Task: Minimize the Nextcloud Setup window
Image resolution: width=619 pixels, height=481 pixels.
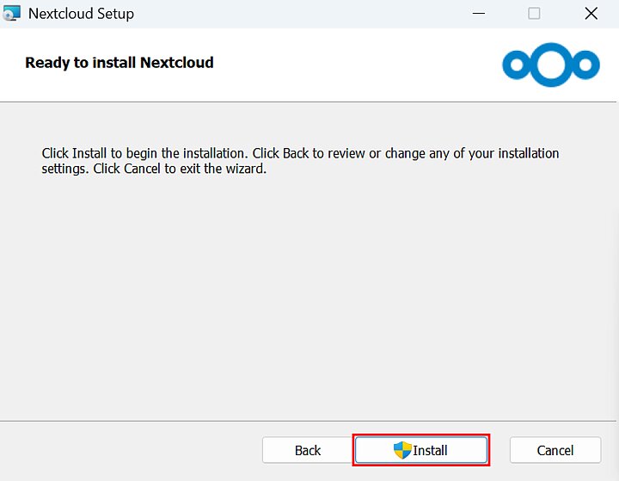Action: pyautogui.click(x=477, y=14)
